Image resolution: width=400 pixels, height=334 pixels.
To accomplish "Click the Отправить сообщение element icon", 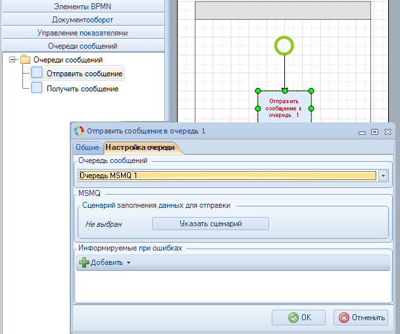I will (x=37, y=73).
